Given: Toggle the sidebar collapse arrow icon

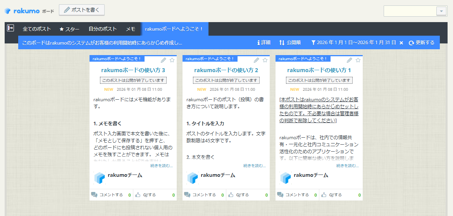Looking at the screenshot, I should (10, 28).
